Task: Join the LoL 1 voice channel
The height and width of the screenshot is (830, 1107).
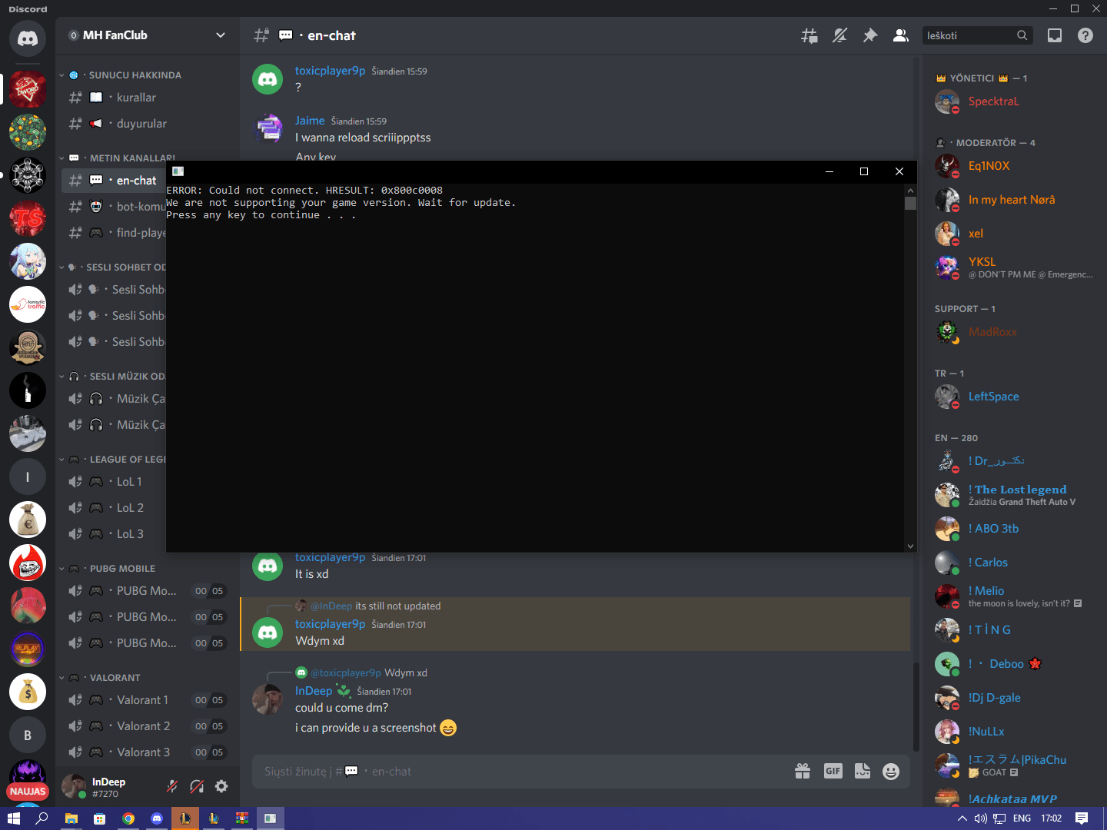Action: [114, 482]
